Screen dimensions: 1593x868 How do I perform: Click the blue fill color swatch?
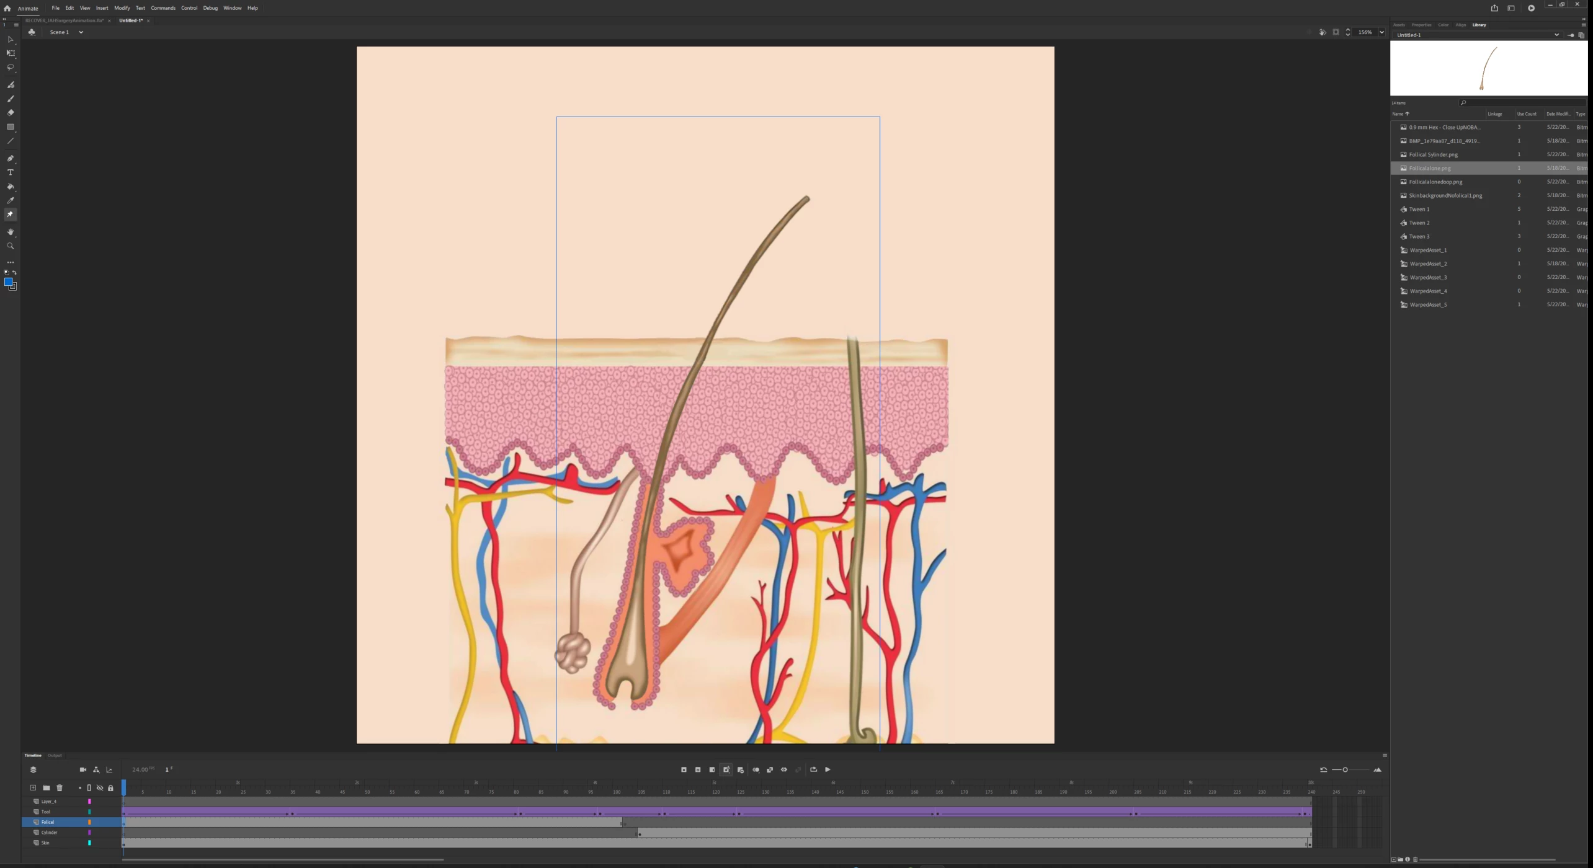[8, 283]
